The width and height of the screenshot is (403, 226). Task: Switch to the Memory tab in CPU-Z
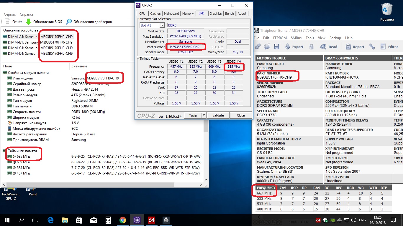[x=188, y=14]
